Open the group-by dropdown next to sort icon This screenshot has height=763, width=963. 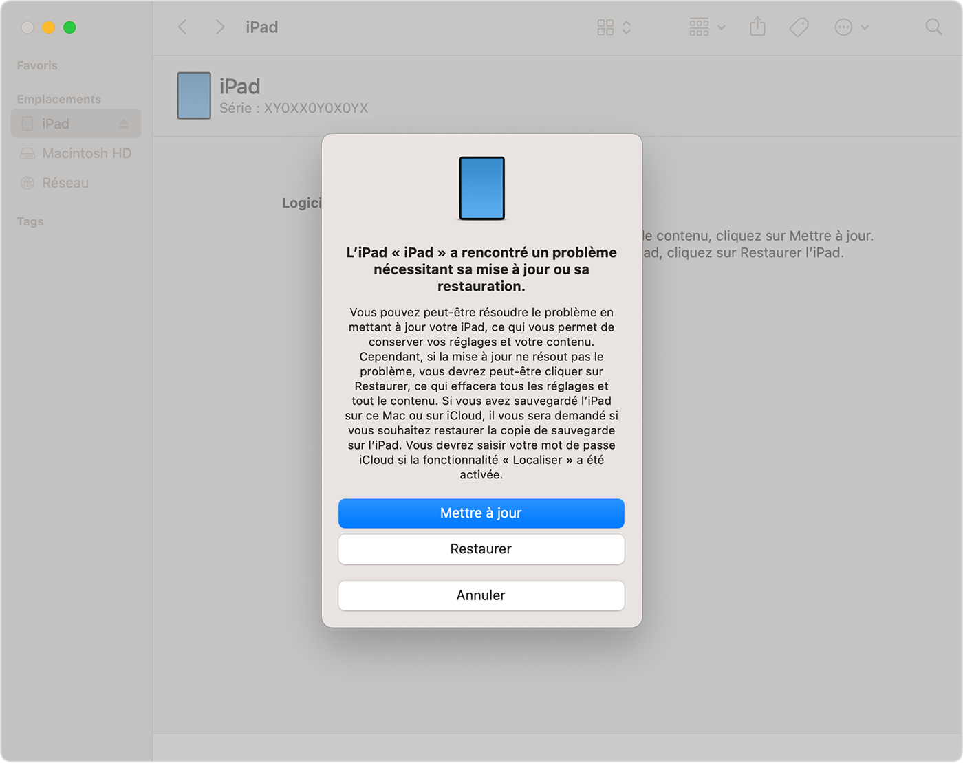pos(721,27)
